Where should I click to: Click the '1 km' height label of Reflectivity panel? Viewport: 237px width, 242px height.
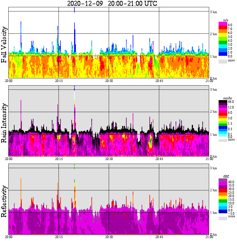214,213
